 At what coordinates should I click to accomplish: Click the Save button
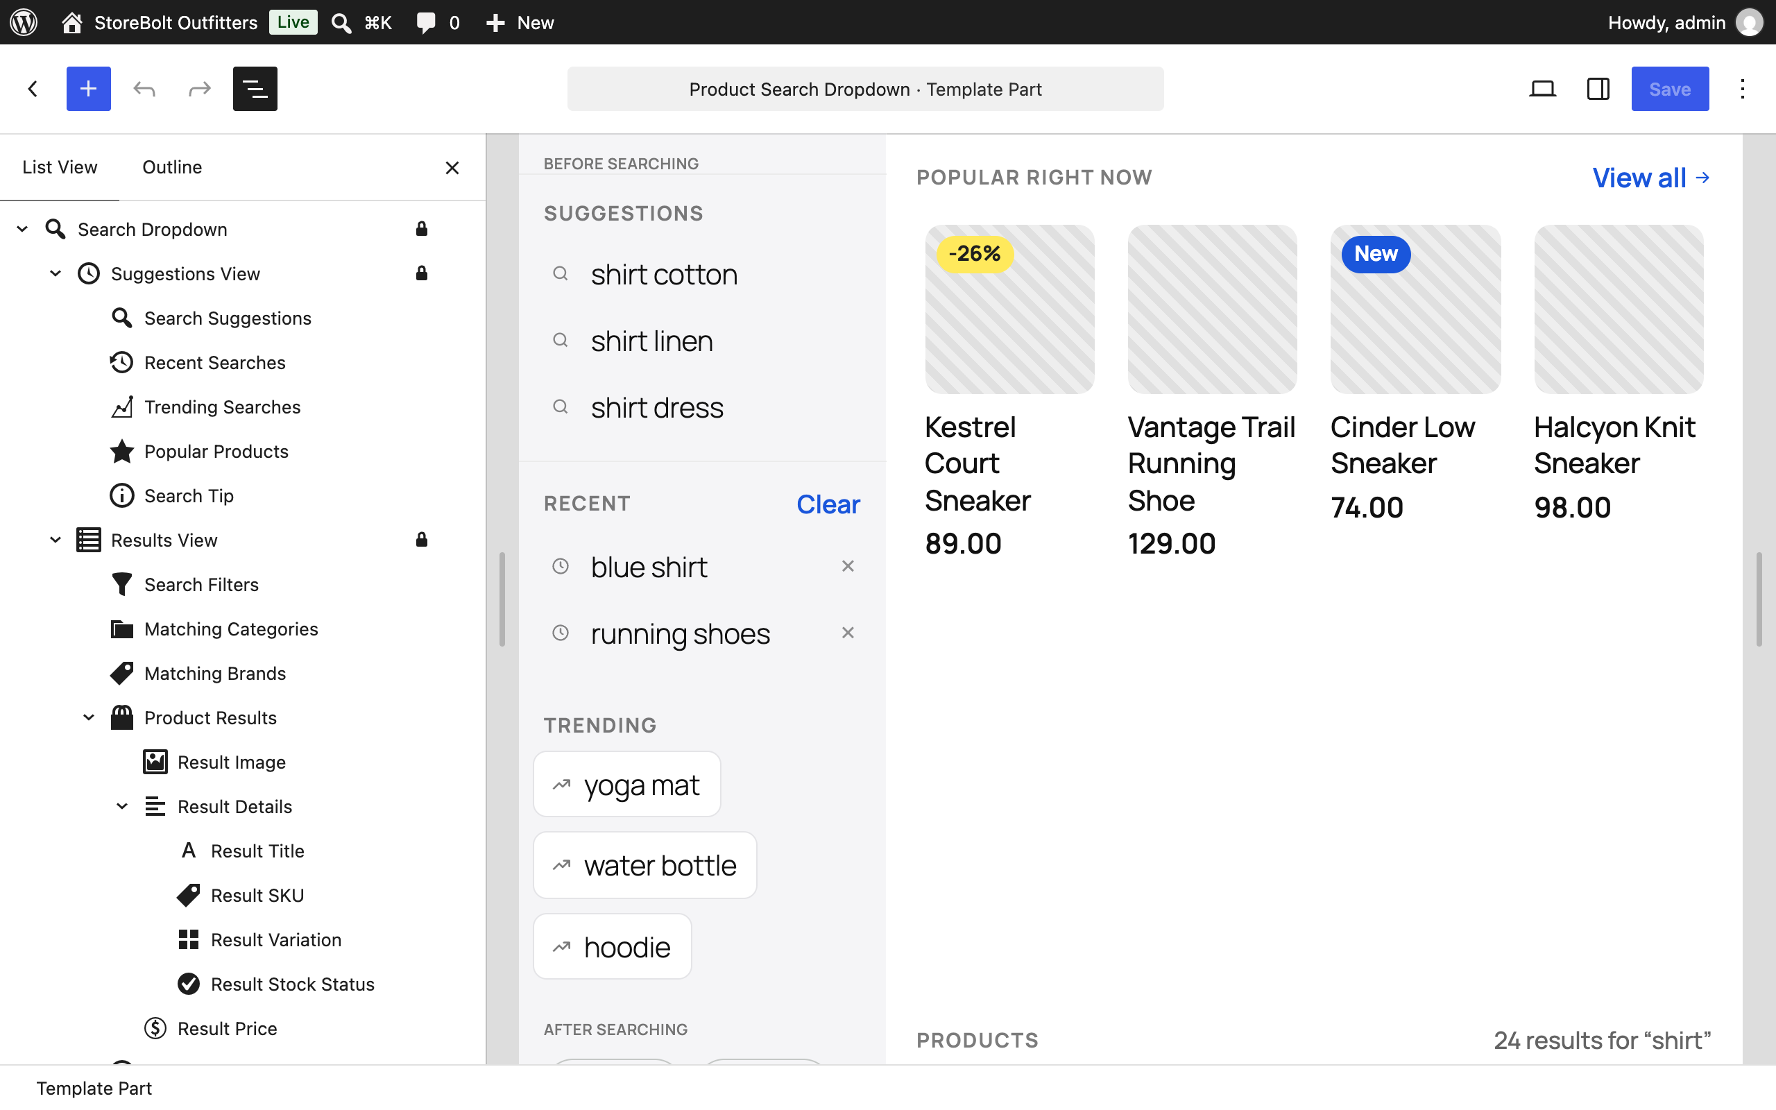[1670, 89]
